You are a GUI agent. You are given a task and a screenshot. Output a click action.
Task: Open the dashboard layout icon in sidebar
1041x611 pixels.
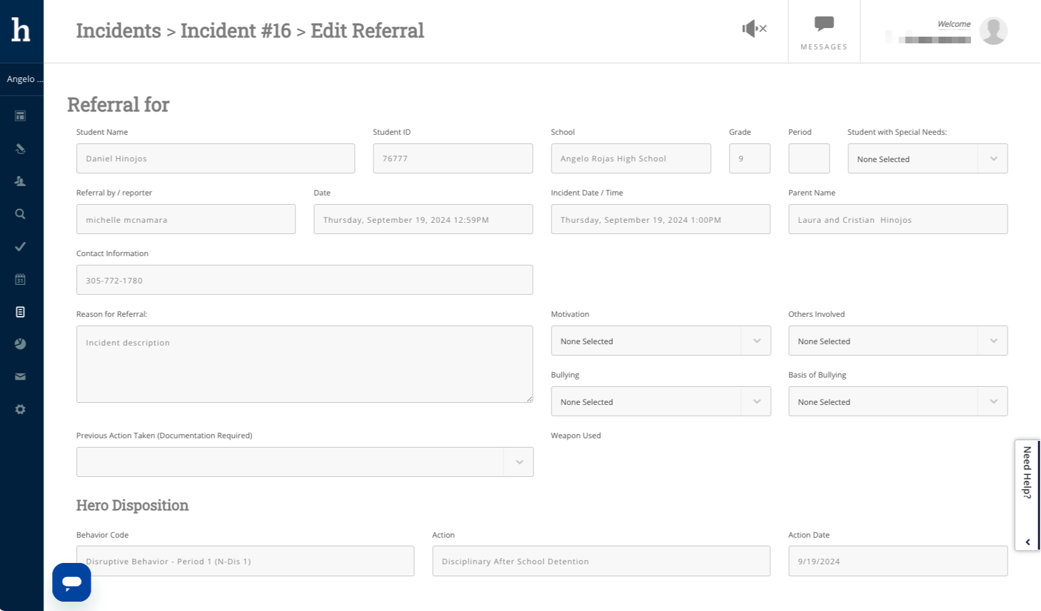point(20,116)
